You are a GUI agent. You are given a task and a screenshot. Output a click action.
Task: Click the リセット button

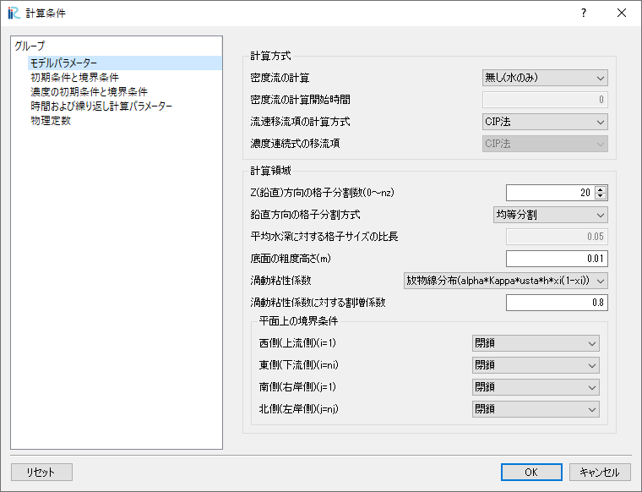click(41, 472)
